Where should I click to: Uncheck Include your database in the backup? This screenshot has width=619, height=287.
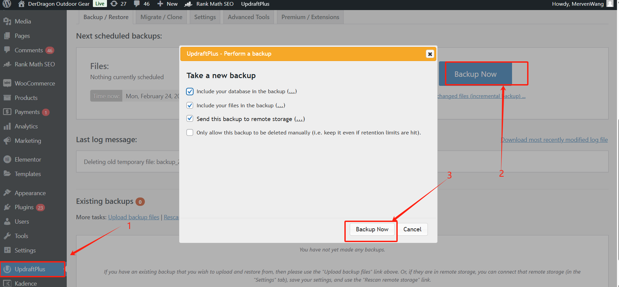pos(190,92)
